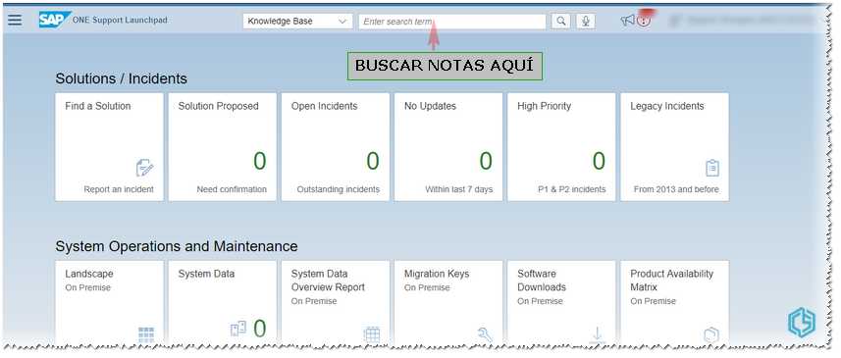
Task: Click the From 2013 and before label
Action: coord(676,189)
